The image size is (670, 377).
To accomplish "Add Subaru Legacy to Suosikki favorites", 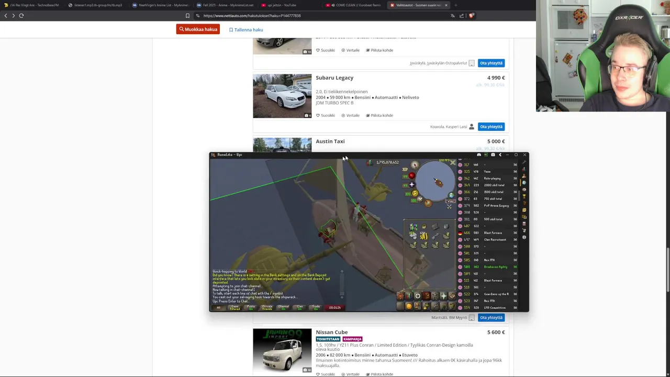I will tap(326, 115).
